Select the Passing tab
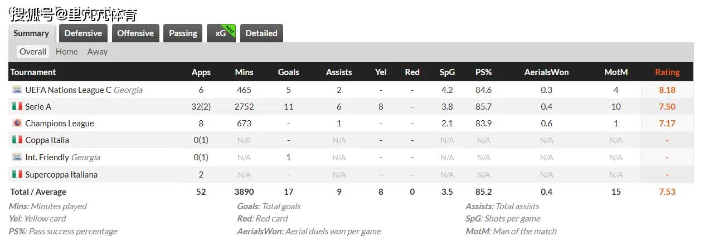Image resolution: width=709 pixels, height=246 pixels. click(x=183, y=33)
